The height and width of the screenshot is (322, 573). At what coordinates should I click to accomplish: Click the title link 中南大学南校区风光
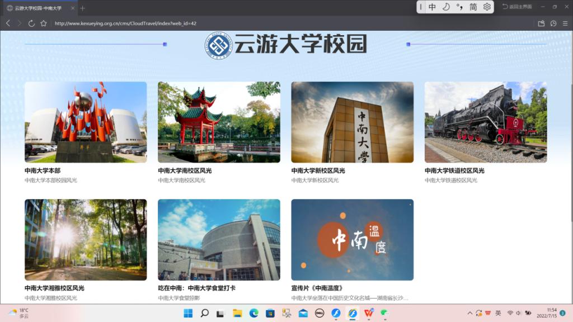pos(185,171)
